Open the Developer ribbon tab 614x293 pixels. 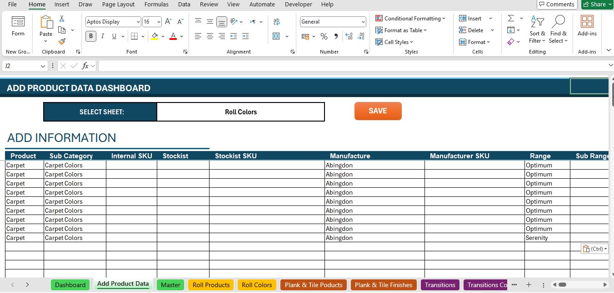pyautogui.click(x=298, y=5)
